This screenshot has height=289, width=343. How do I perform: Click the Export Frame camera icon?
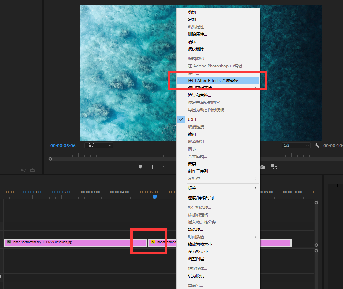(262, 167)
